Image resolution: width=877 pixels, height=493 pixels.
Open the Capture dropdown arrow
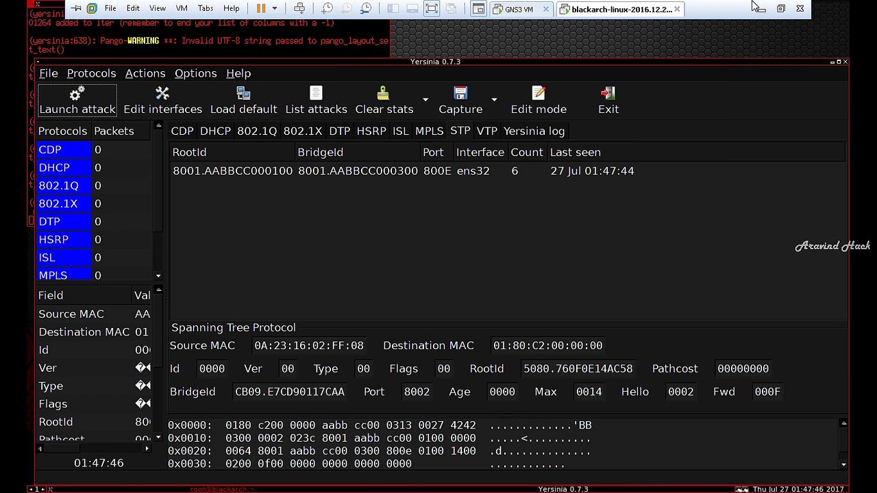pos(494,100)
